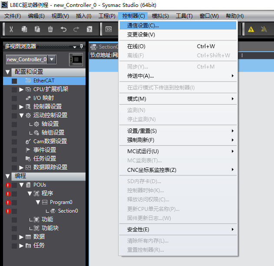
Task: Open 任务设置 tree item
Action: coord(45,158)
